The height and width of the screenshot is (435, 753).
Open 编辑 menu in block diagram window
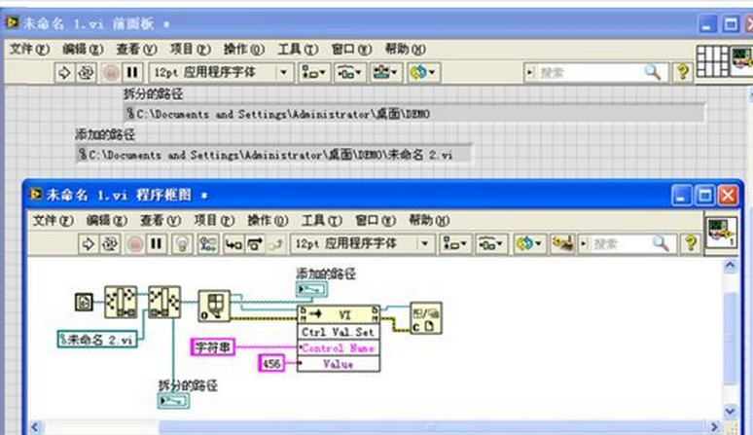click(106, 220)
